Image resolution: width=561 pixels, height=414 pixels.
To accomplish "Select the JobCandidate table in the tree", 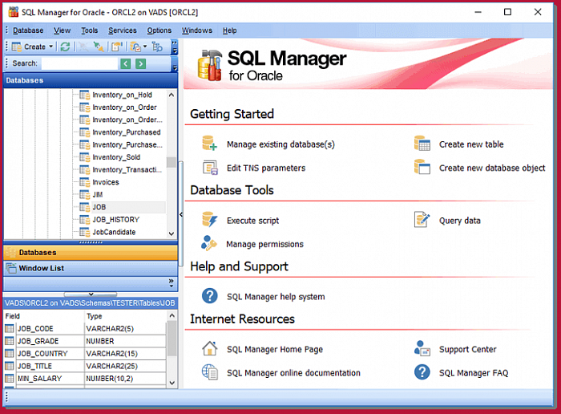I will (114, 232).
